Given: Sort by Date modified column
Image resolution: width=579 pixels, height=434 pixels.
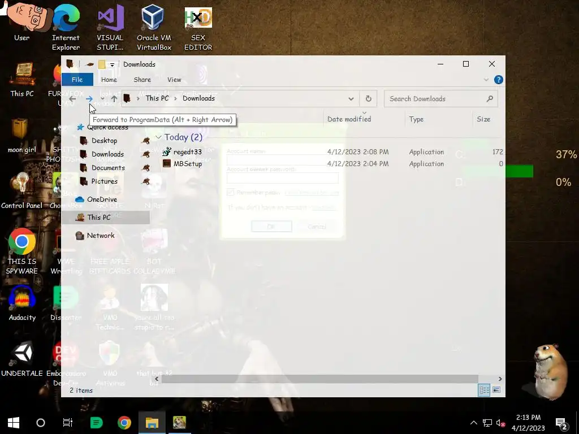Looking at the screenshot, I should point(349,119).
